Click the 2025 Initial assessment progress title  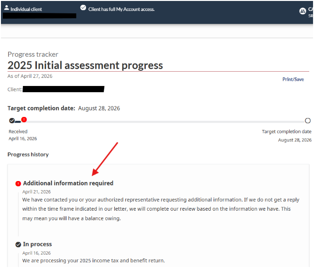tap(85, 65)
